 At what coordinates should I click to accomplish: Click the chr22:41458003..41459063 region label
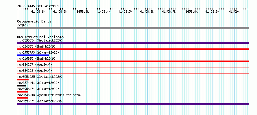pos(38,6)
